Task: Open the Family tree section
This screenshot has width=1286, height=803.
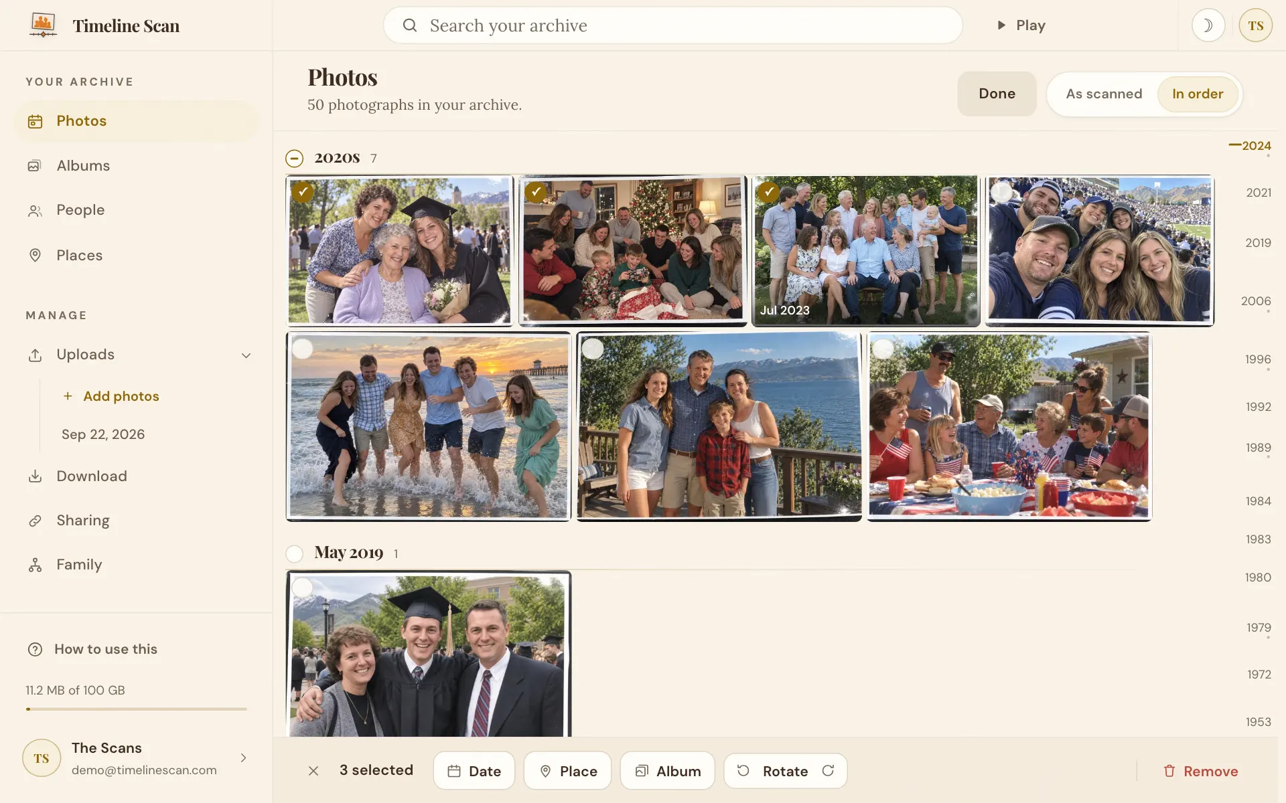Action: tap(136, 564)
